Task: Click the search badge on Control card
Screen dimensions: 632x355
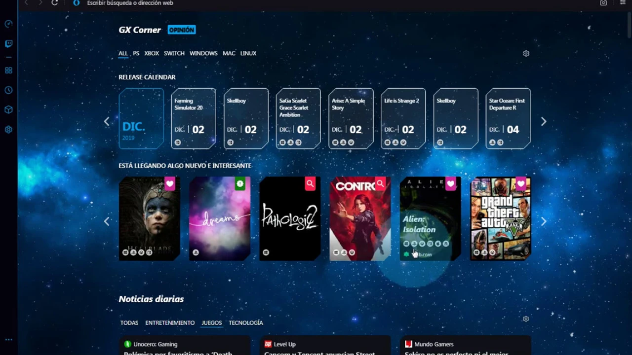Action: pyautogui.click(x=380, y=184)
